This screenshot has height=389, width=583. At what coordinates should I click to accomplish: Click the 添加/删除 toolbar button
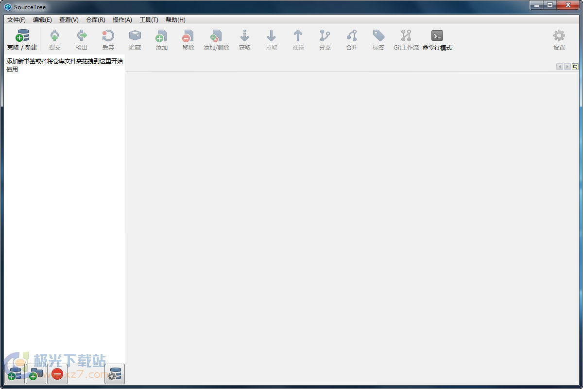(x=216, y=39)
